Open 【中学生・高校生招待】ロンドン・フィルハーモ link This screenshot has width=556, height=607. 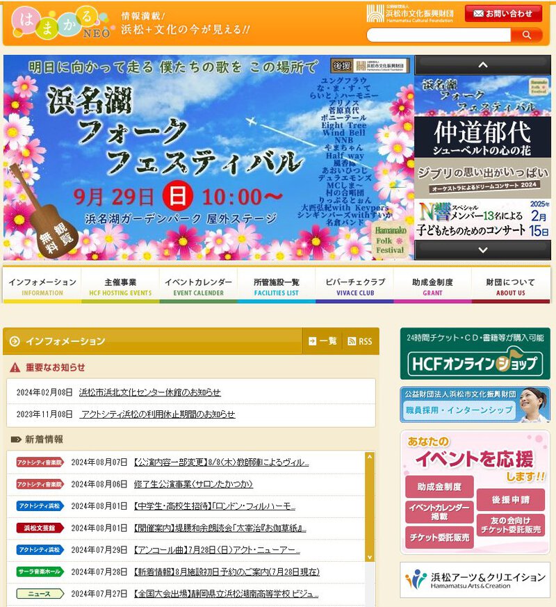pos(214,506)
